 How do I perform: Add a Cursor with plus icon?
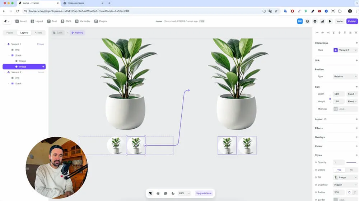[356, 146]
